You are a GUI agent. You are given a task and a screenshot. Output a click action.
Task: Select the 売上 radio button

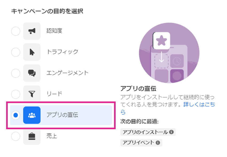point(16,136)
